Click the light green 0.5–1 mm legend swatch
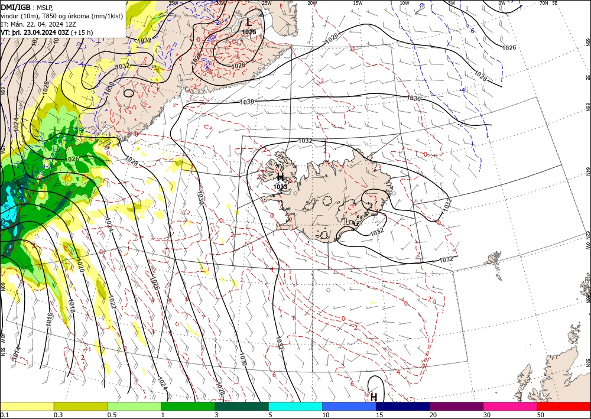 134,406
